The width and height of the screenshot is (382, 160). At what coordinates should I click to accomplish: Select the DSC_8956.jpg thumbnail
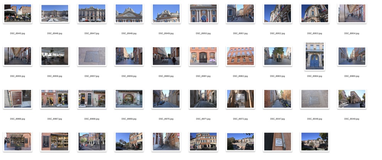(54, 56)
